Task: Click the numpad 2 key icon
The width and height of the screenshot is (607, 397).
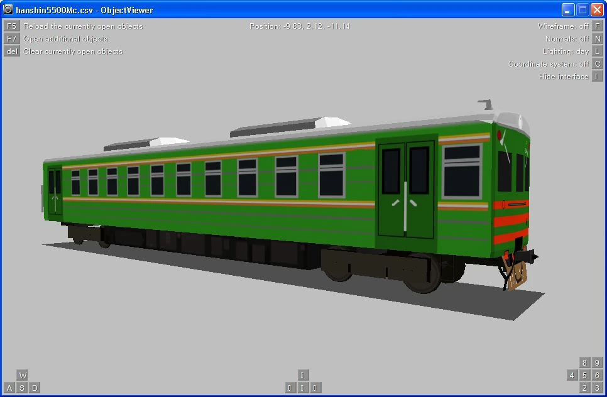Action: pyautogui.click(x=584, y=388)
